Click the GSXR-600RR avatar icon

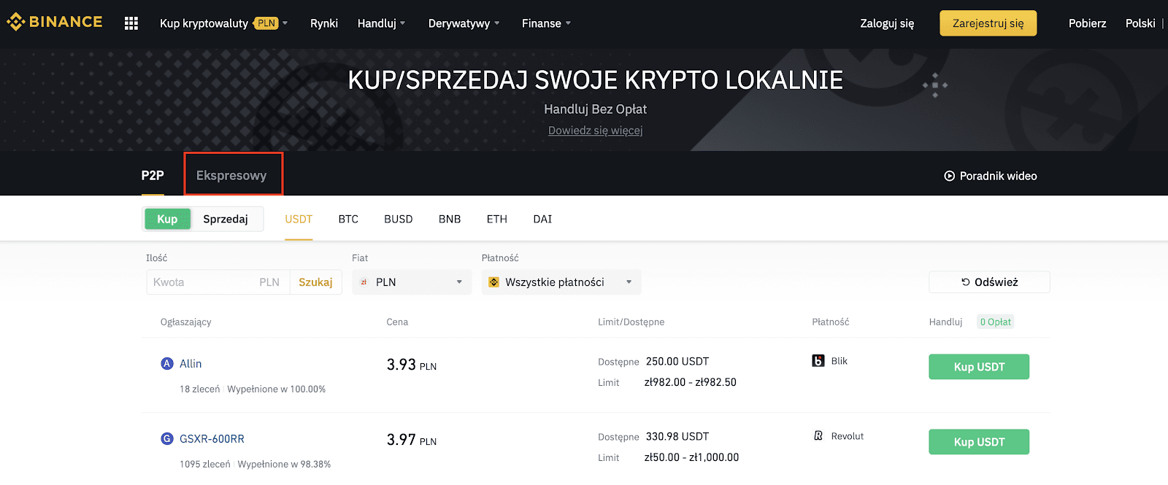click(x=167, y=438)
